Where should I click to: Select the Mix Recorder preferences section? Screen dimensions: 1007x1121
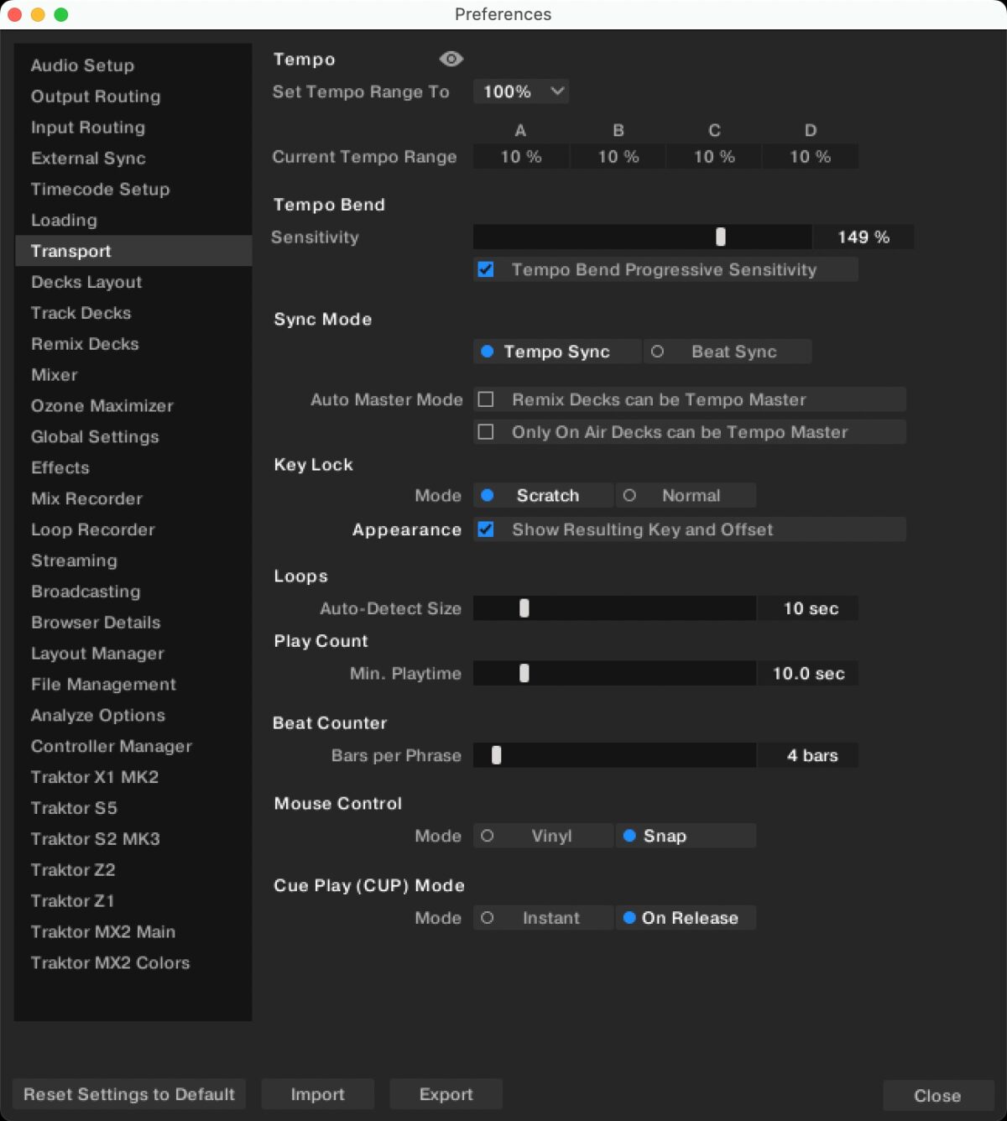[x=86, y=498]
